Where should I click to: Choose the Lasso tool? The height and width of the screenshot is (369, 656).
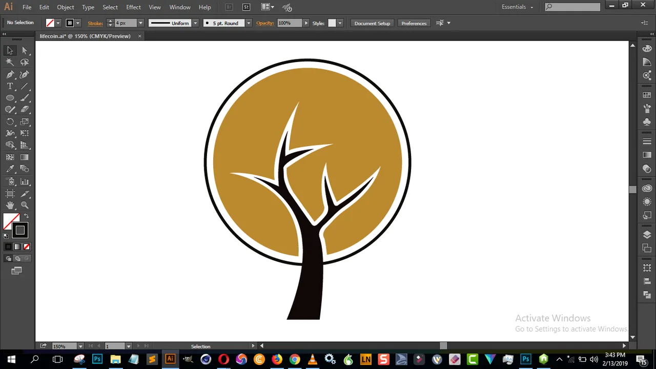[x=25, y=62]
